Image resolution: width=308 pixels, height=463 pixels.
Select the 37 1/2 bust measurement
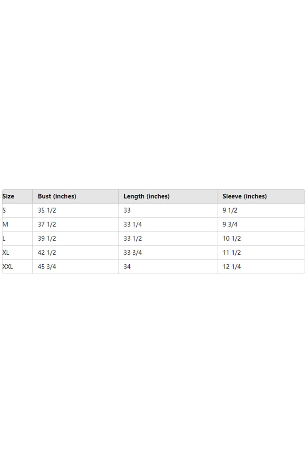pyautogui.click(x=47, y=225)
